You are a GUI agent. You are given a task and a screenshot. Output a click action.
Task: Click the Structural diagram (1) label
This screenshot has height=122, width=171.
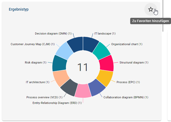point(134,62)
